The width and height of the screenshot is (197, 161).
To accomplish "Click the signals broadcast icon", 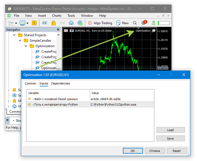I will pyautogui.click(x=62, y=23).
